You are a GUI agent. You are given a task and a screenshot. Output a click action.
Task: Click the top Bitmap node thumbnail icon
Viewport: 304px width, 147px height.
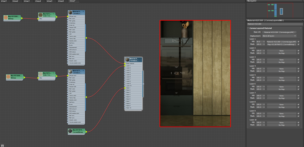coord(6,18)
